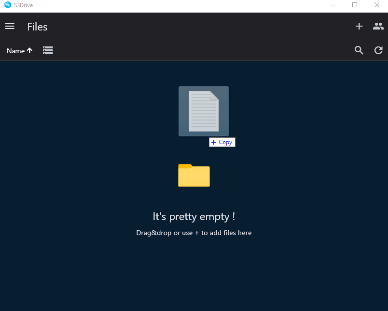Close the S3Drive window
The width and height of the screenshot is (388, 311).
[376, 5]
